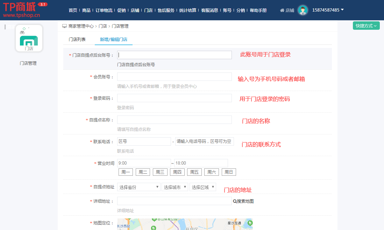Screen dimensions: 384x230
Task: Click the home icon beside 店铺
Action: (282, 11)
